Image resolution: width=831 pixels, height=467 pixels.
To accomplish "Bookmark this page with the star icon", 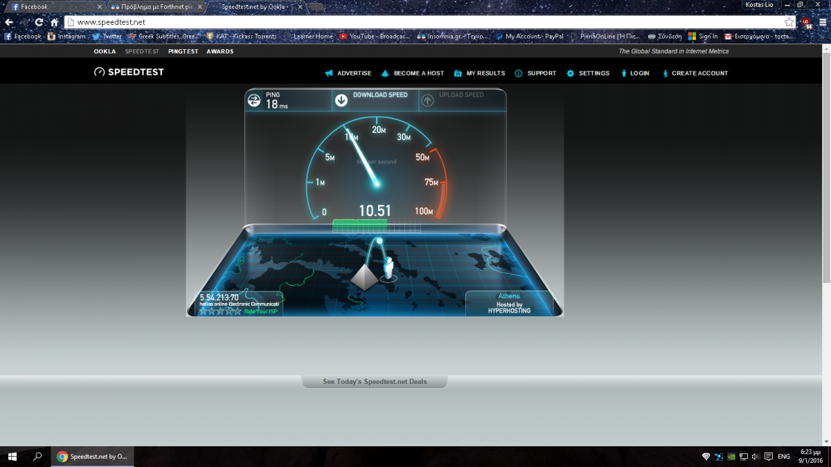I will pos(789,22).
